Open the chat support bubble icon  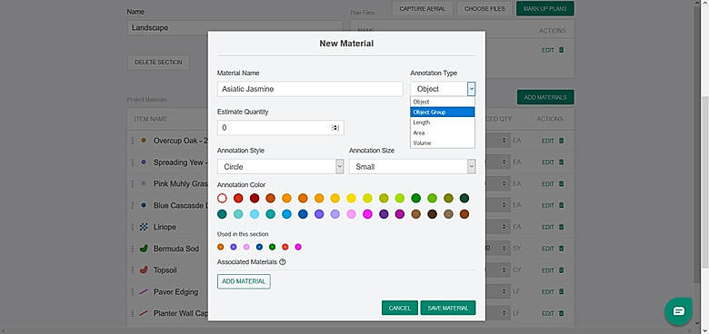pos(678,311)
